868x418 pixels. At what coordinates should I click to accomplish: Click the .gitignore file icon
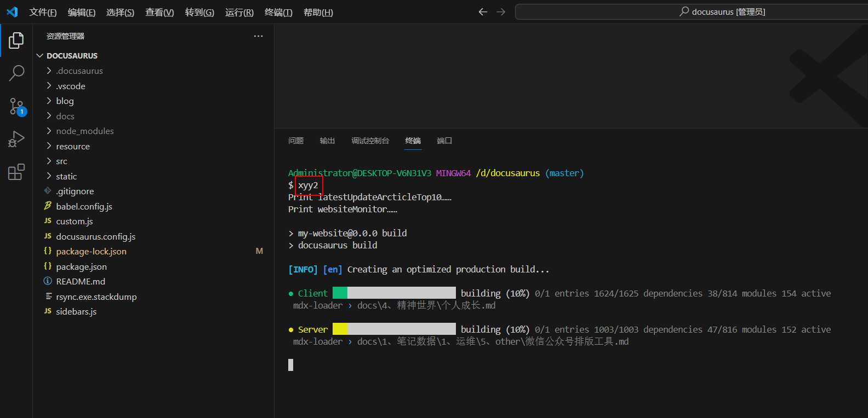[x=48, y=191]
